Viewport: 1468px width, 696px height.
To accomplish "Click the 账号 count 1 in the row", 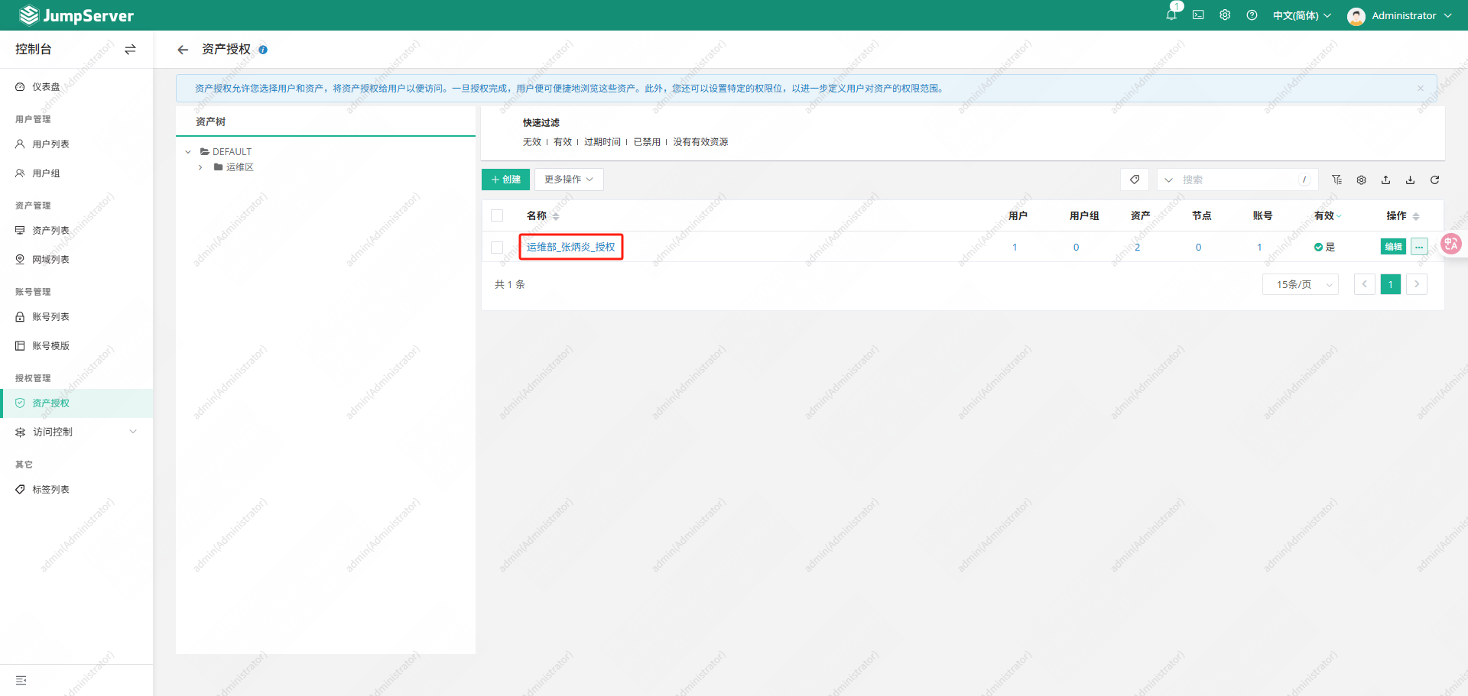I will [1259, 248].
